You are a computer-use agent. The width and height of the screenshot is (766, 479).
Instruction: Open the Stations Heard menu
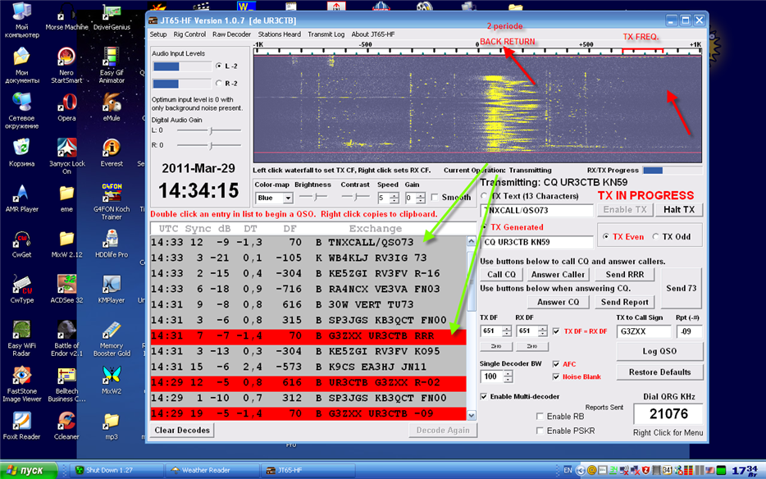[279, 34]
